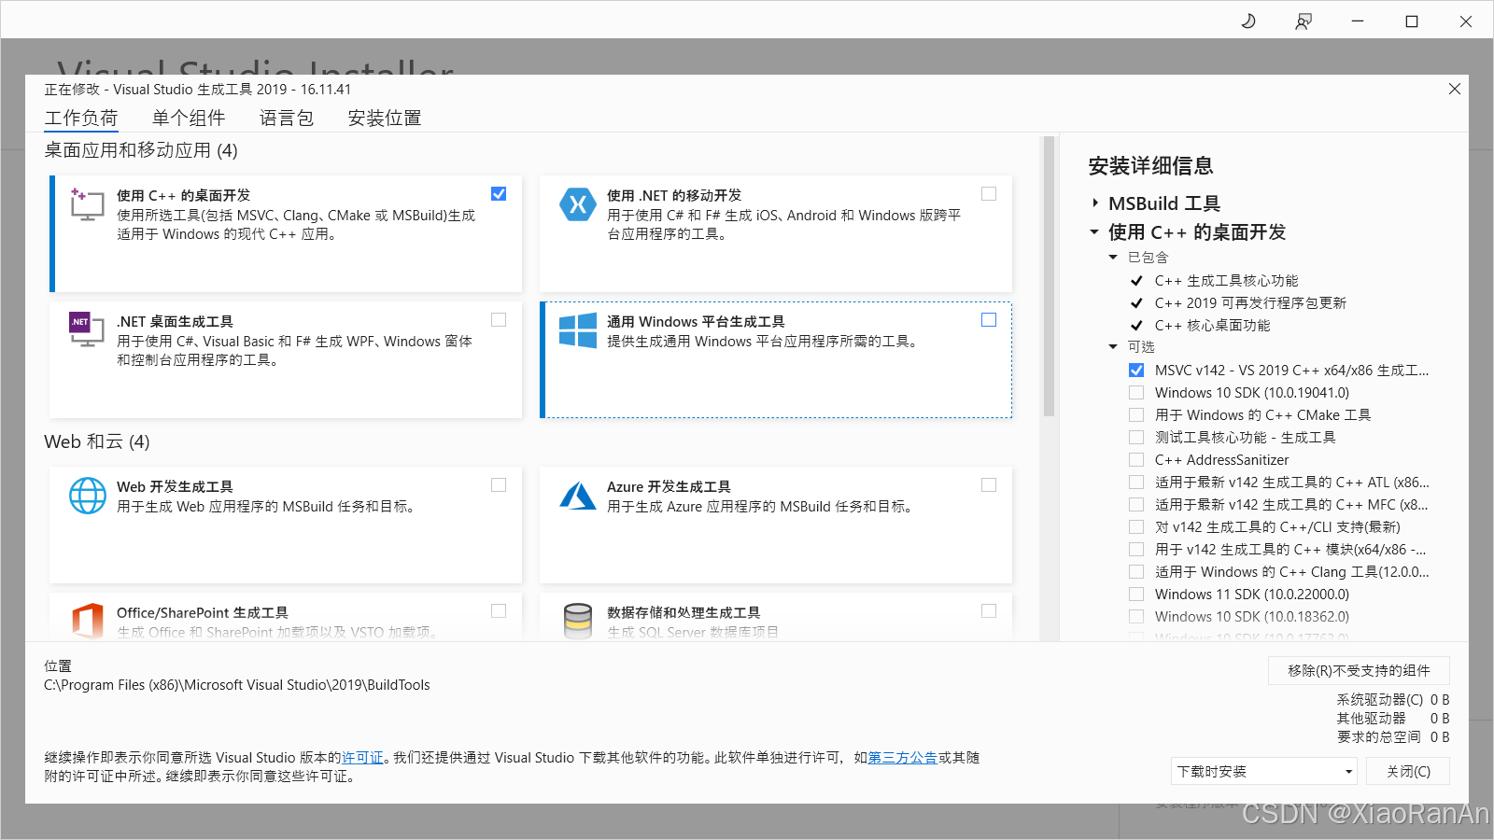Screen dimensions: 1494x840
Task: Switch to the 安装位置 tab
Action: click(x=385, y=119)
